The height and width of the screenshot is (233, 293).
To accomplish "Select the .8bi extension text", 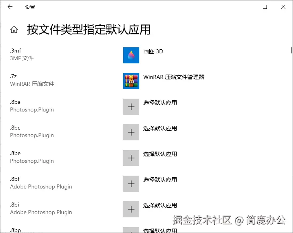I will click(14, 205).
